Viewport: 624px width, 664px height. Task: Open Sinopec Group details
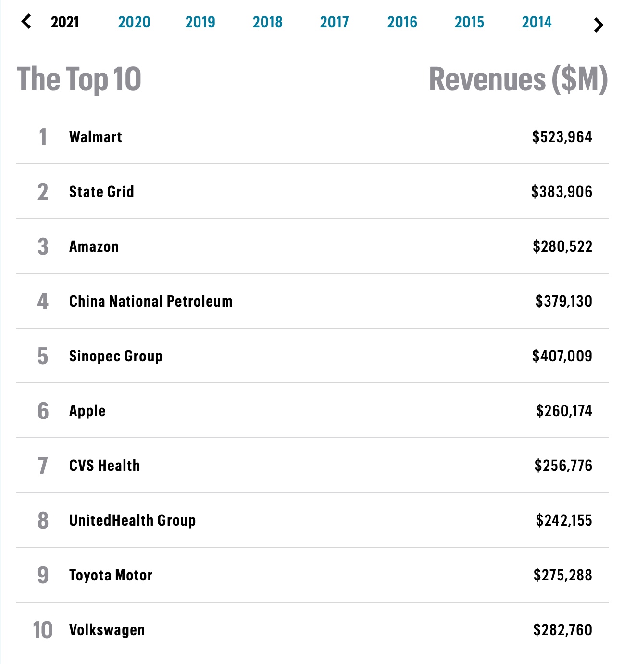pos(116,356)
